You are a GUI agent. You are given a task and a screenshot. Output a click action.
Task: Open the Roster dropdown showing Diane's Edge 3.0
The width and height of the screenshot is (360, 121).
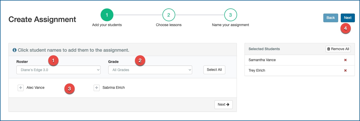59,70
